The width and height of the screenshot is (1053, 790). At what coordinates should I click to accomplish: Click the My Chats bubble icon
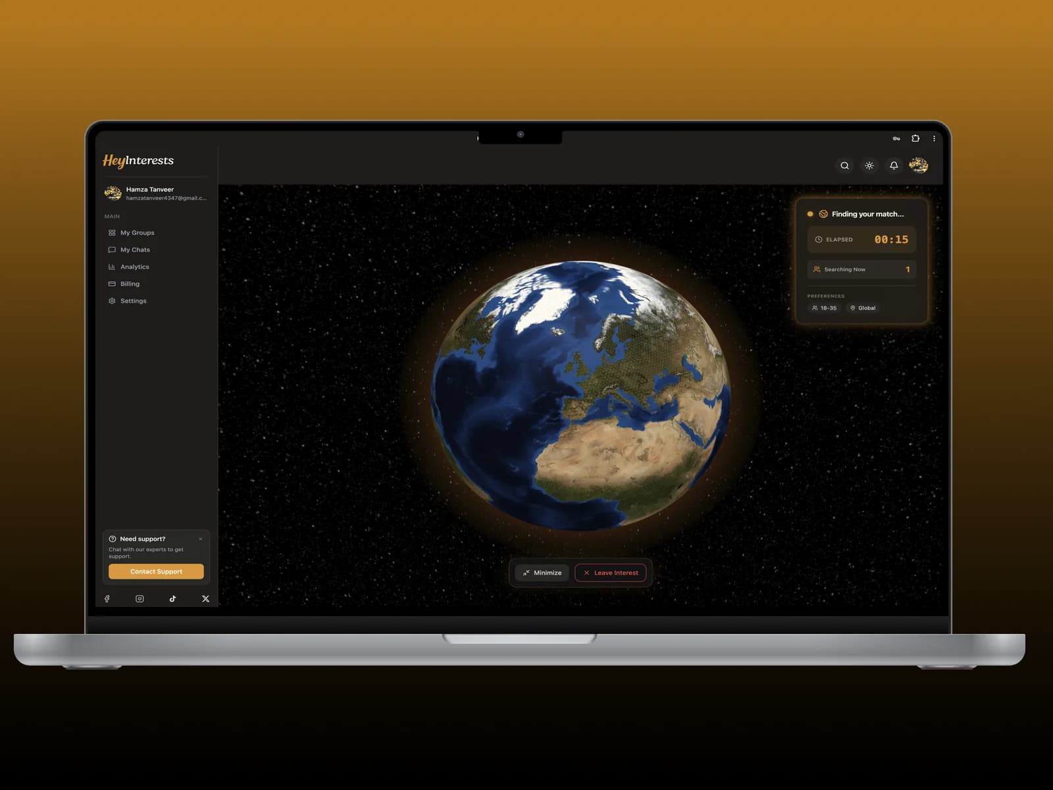coord(112,250)
